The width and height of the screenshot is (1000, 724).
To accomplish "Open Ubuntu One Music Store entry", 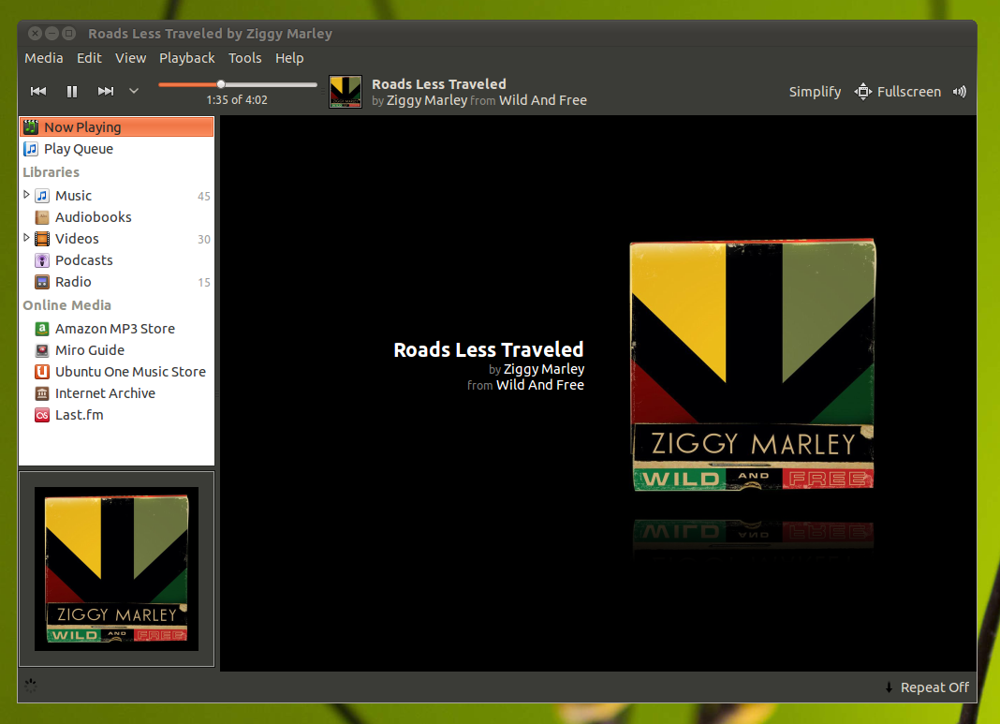I will pos(130,372).
